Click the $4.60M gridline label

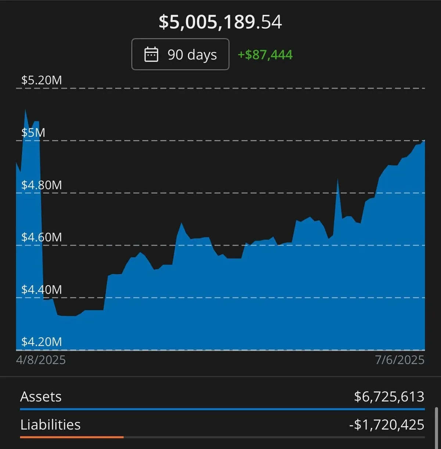coord(42,237)
